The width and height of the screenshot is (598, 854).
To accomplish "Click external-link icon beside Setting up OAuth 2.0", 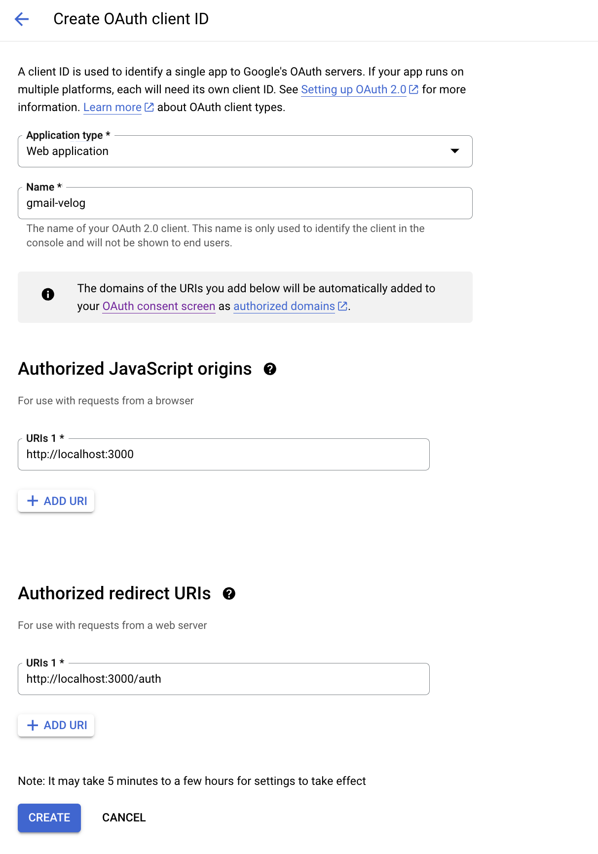I will click(x=414, y=89).
